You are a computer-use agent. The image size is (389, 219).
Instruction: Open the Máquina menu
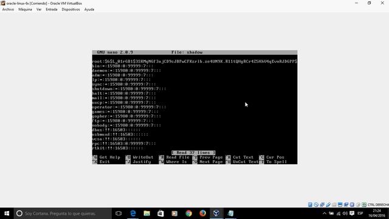pyautogui.click(x=25, y=10)
